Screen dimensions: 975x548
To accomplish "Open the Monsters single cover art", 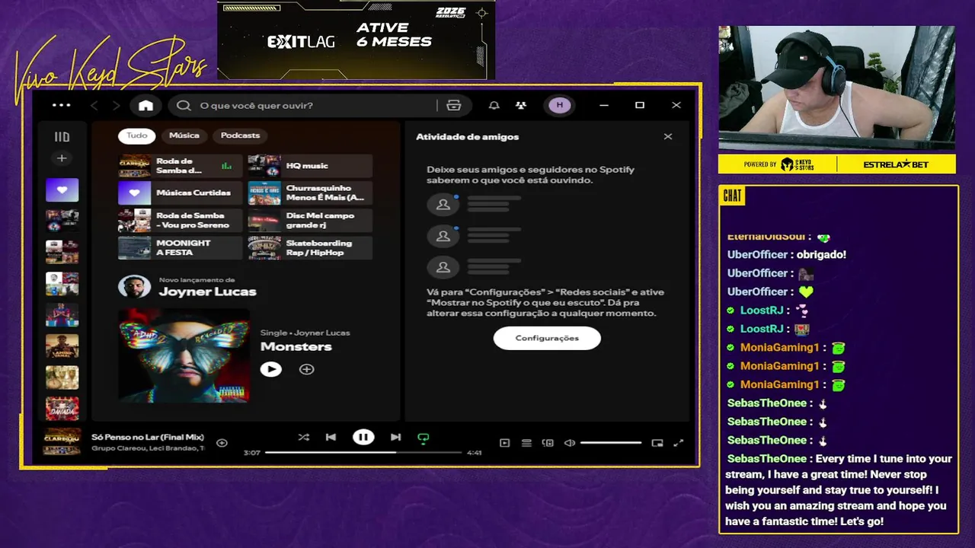I will point(184,355).
